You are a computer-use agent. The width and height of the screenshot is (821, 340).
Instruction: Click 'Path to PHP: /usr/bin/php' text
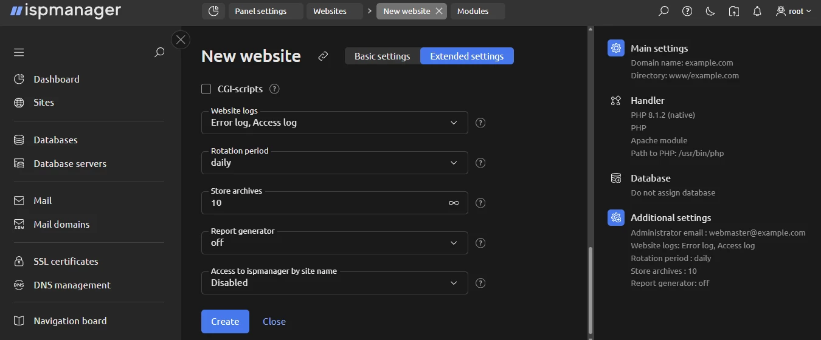tap(677, 153)
